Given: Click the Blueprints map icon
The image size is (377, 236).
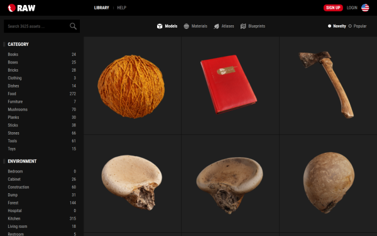Looking at the screenshot, I should (x=243, y=26).
